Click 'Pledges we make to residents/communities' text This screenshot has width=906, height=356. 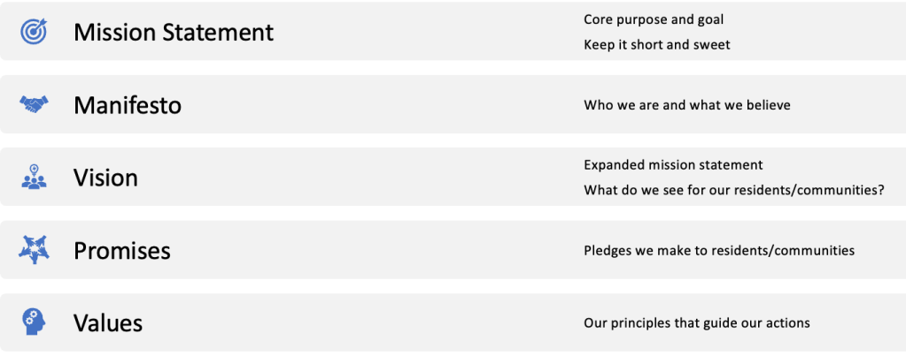pos(719,251)
